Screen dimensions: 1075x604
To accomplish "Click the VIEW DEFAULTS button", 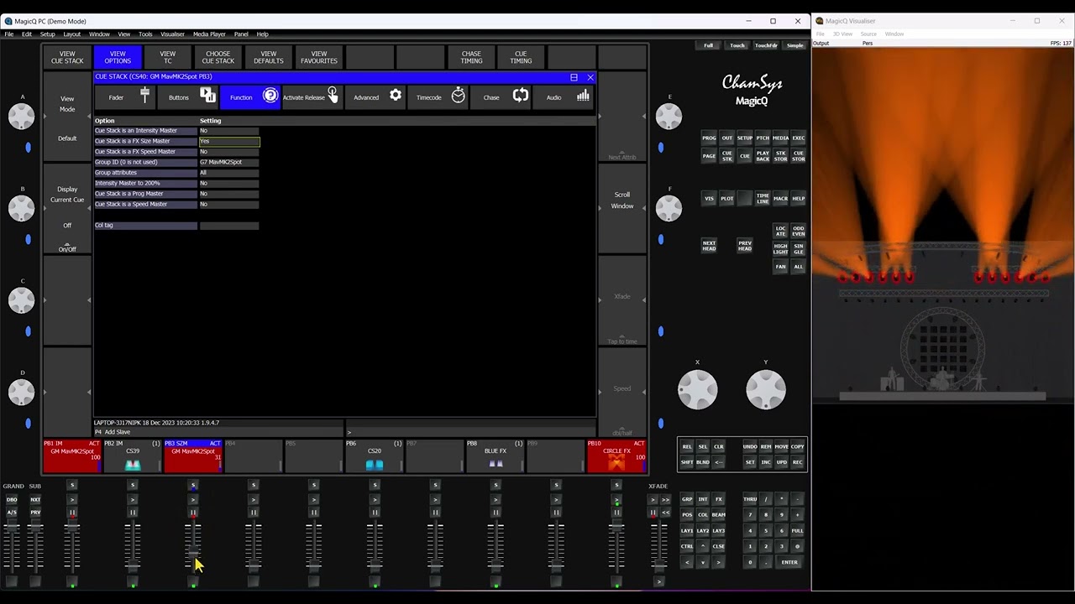I will pyautogui.click(x=269, y=57).
